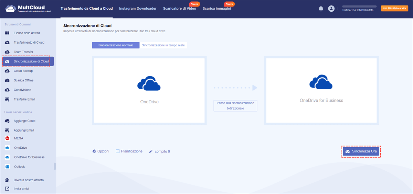Open the Scaricatore di Video tab

[180, 8]
